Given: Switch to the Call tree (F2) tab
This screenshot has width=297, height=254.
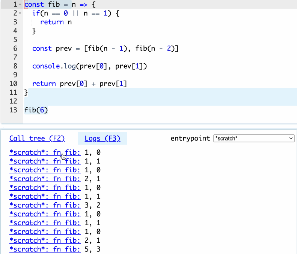Looking at the screenshot, I should tap(37, 139).
